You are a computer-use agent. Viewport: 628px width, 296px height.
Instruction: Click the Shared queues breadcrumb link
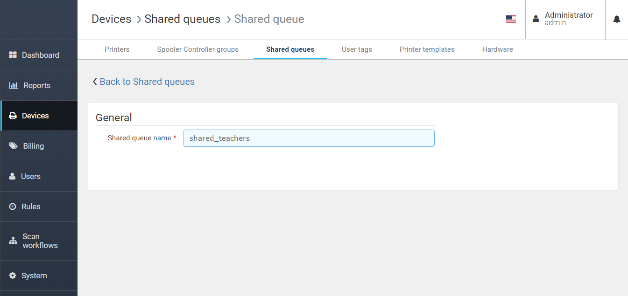[x=182, y=19]
